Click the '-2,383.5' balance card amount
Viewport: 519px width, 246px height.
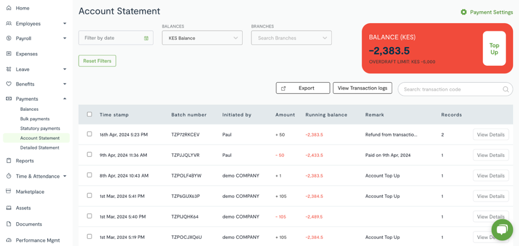point(389,50)
